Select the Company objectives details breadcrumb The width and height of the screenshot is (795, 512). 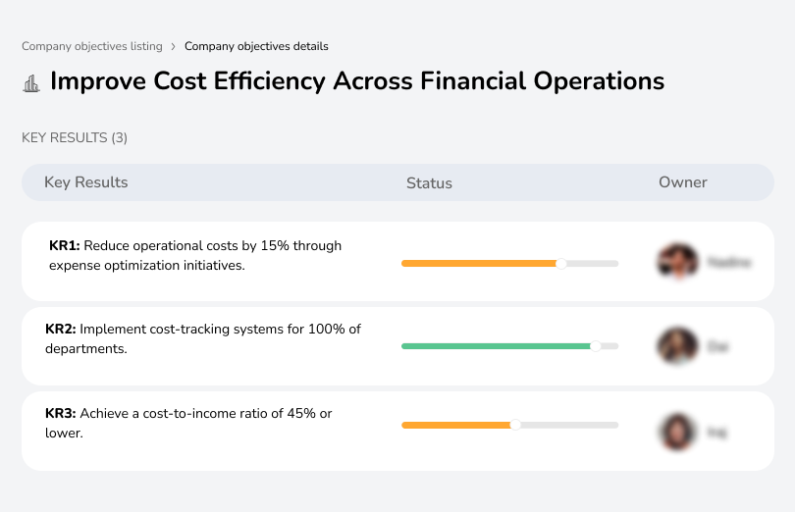click(x=256, y=46)
